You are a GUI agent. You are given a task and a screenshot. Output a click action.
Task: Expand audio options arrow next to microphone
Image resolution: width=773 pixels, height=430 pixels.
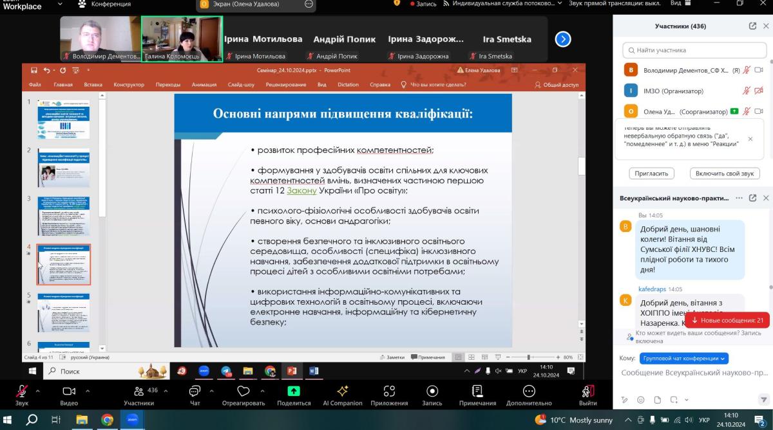pyautogui.click(x=37, y=390)
